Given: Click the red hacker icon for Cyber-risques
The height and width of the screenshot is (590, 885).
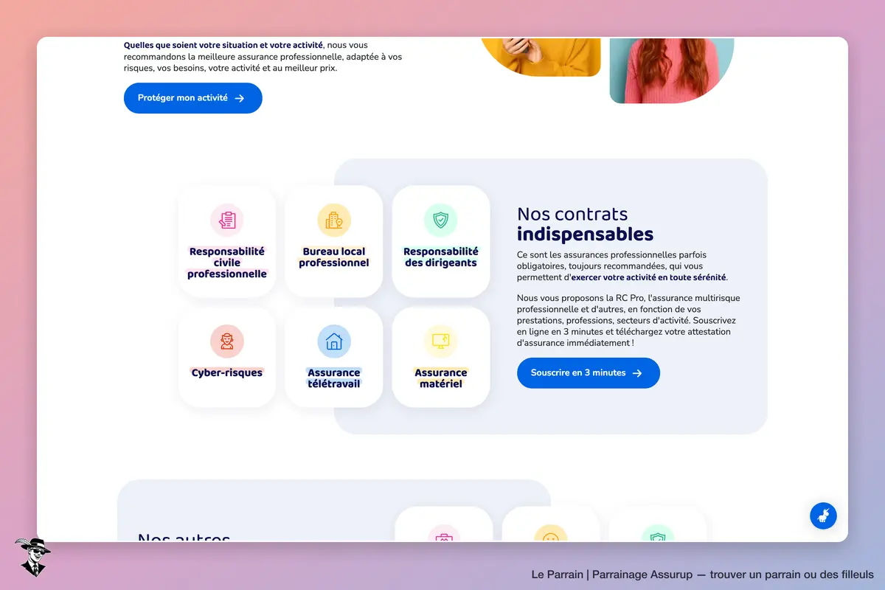Looking at the screenshot, I should (x=227, y=341).
